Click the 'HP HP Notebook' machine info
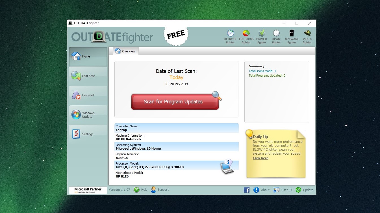Viewport: 380px width, 213px height. pyautogui.click(x=129, y=139)
